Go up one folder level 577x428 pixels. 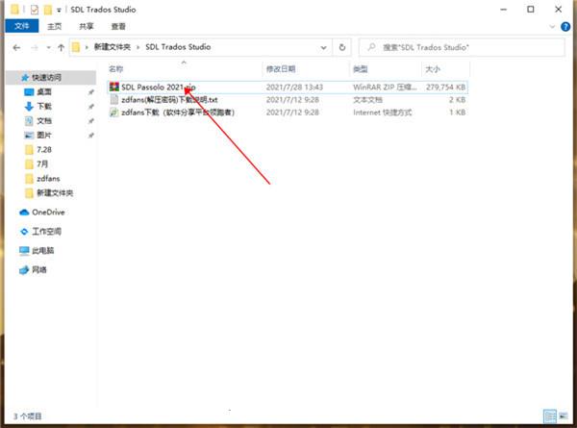[x=62, y=47]
